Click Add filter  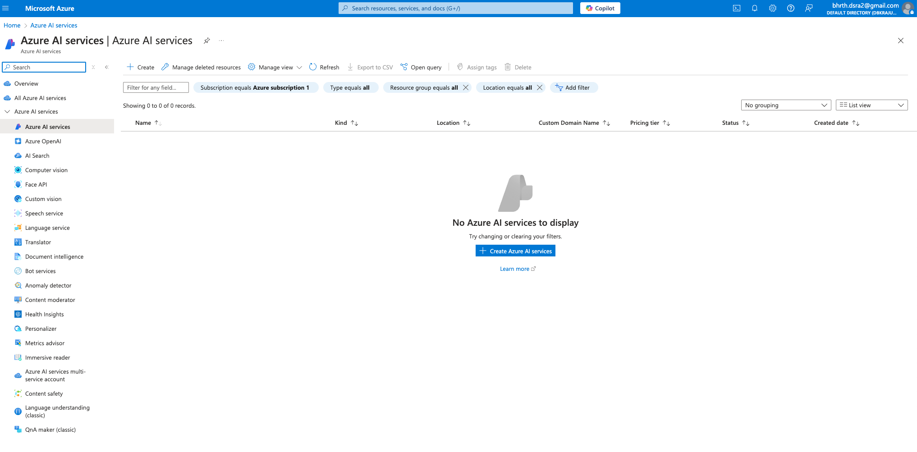[x=573, y=87]
